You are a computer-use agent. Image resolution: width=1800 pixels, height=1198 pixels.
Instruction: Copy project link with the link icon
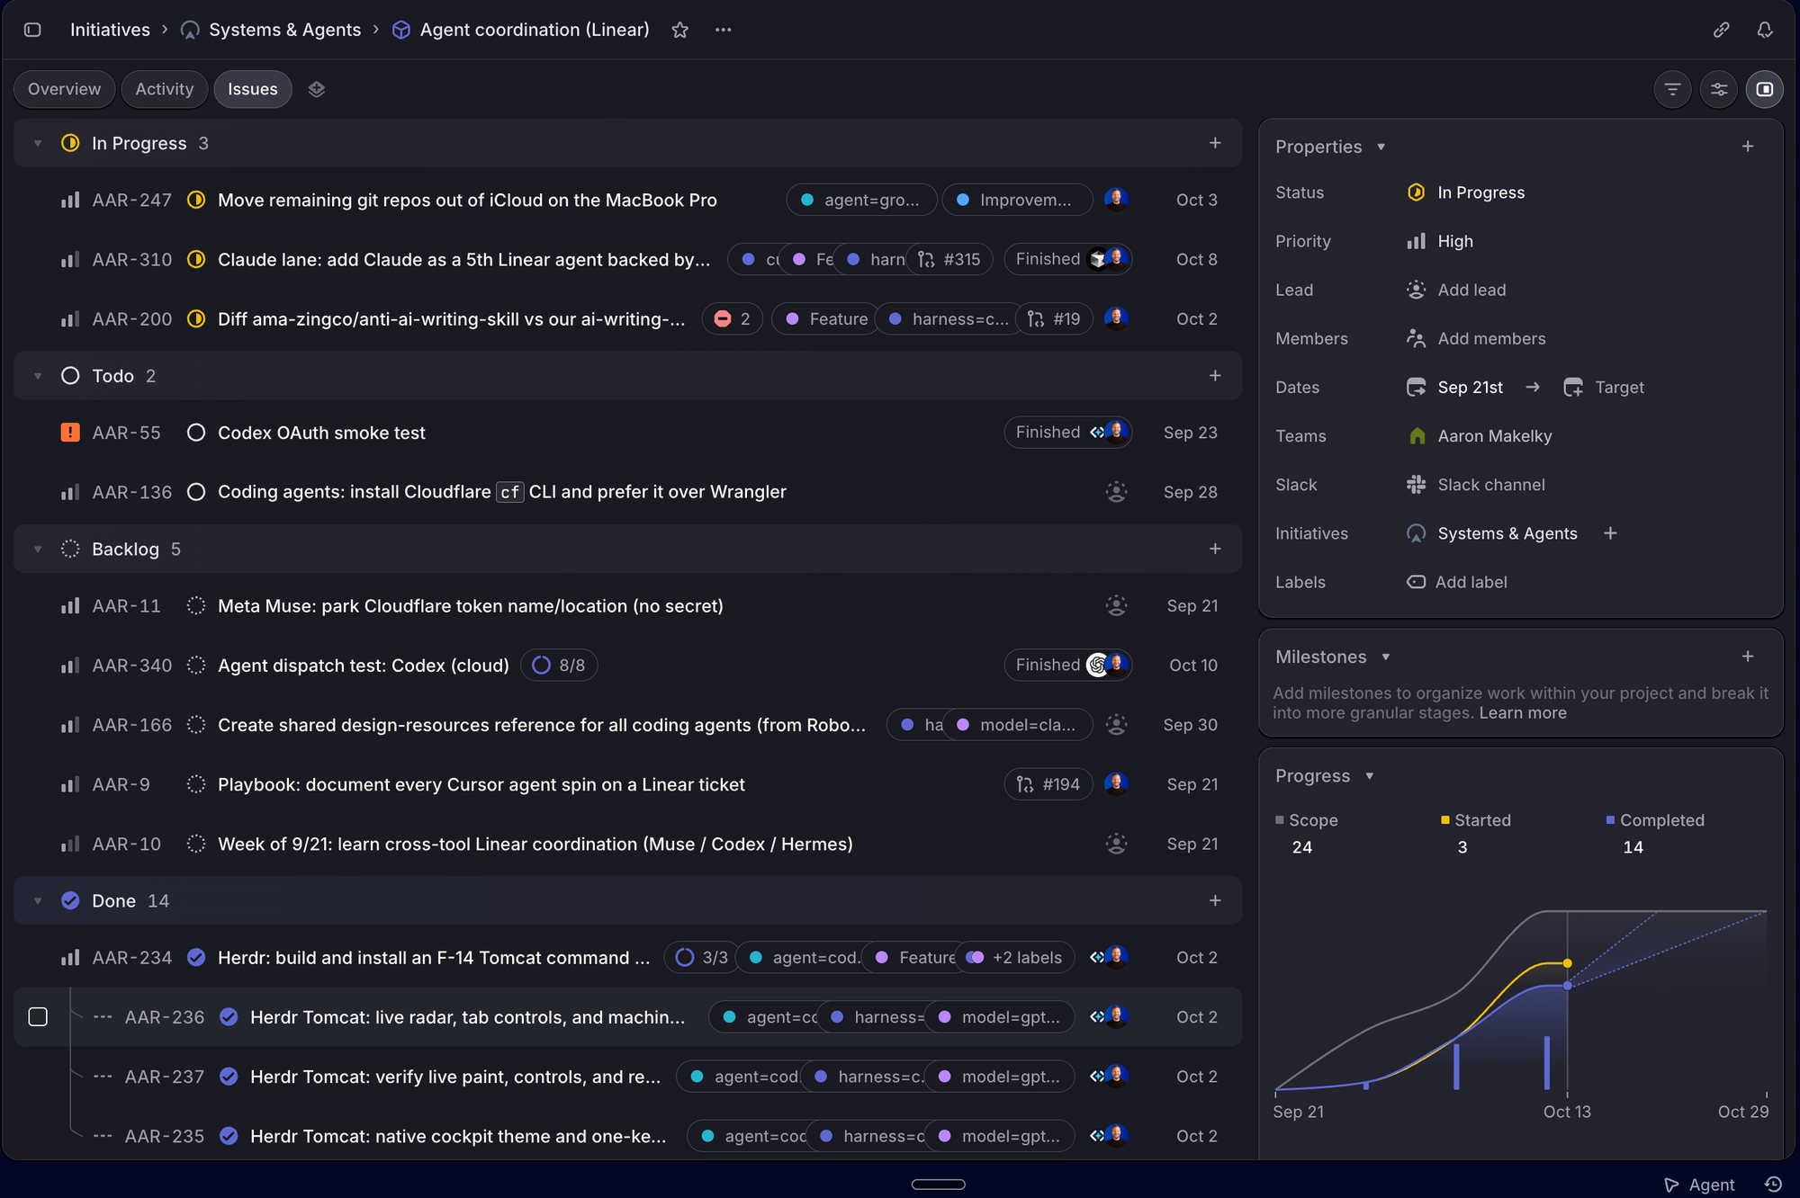(x=1721, y=30)
